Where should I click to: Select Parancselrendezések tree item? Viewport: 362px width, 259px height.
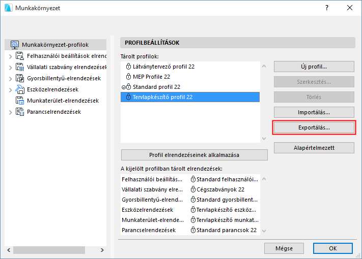tap(54, 112)
